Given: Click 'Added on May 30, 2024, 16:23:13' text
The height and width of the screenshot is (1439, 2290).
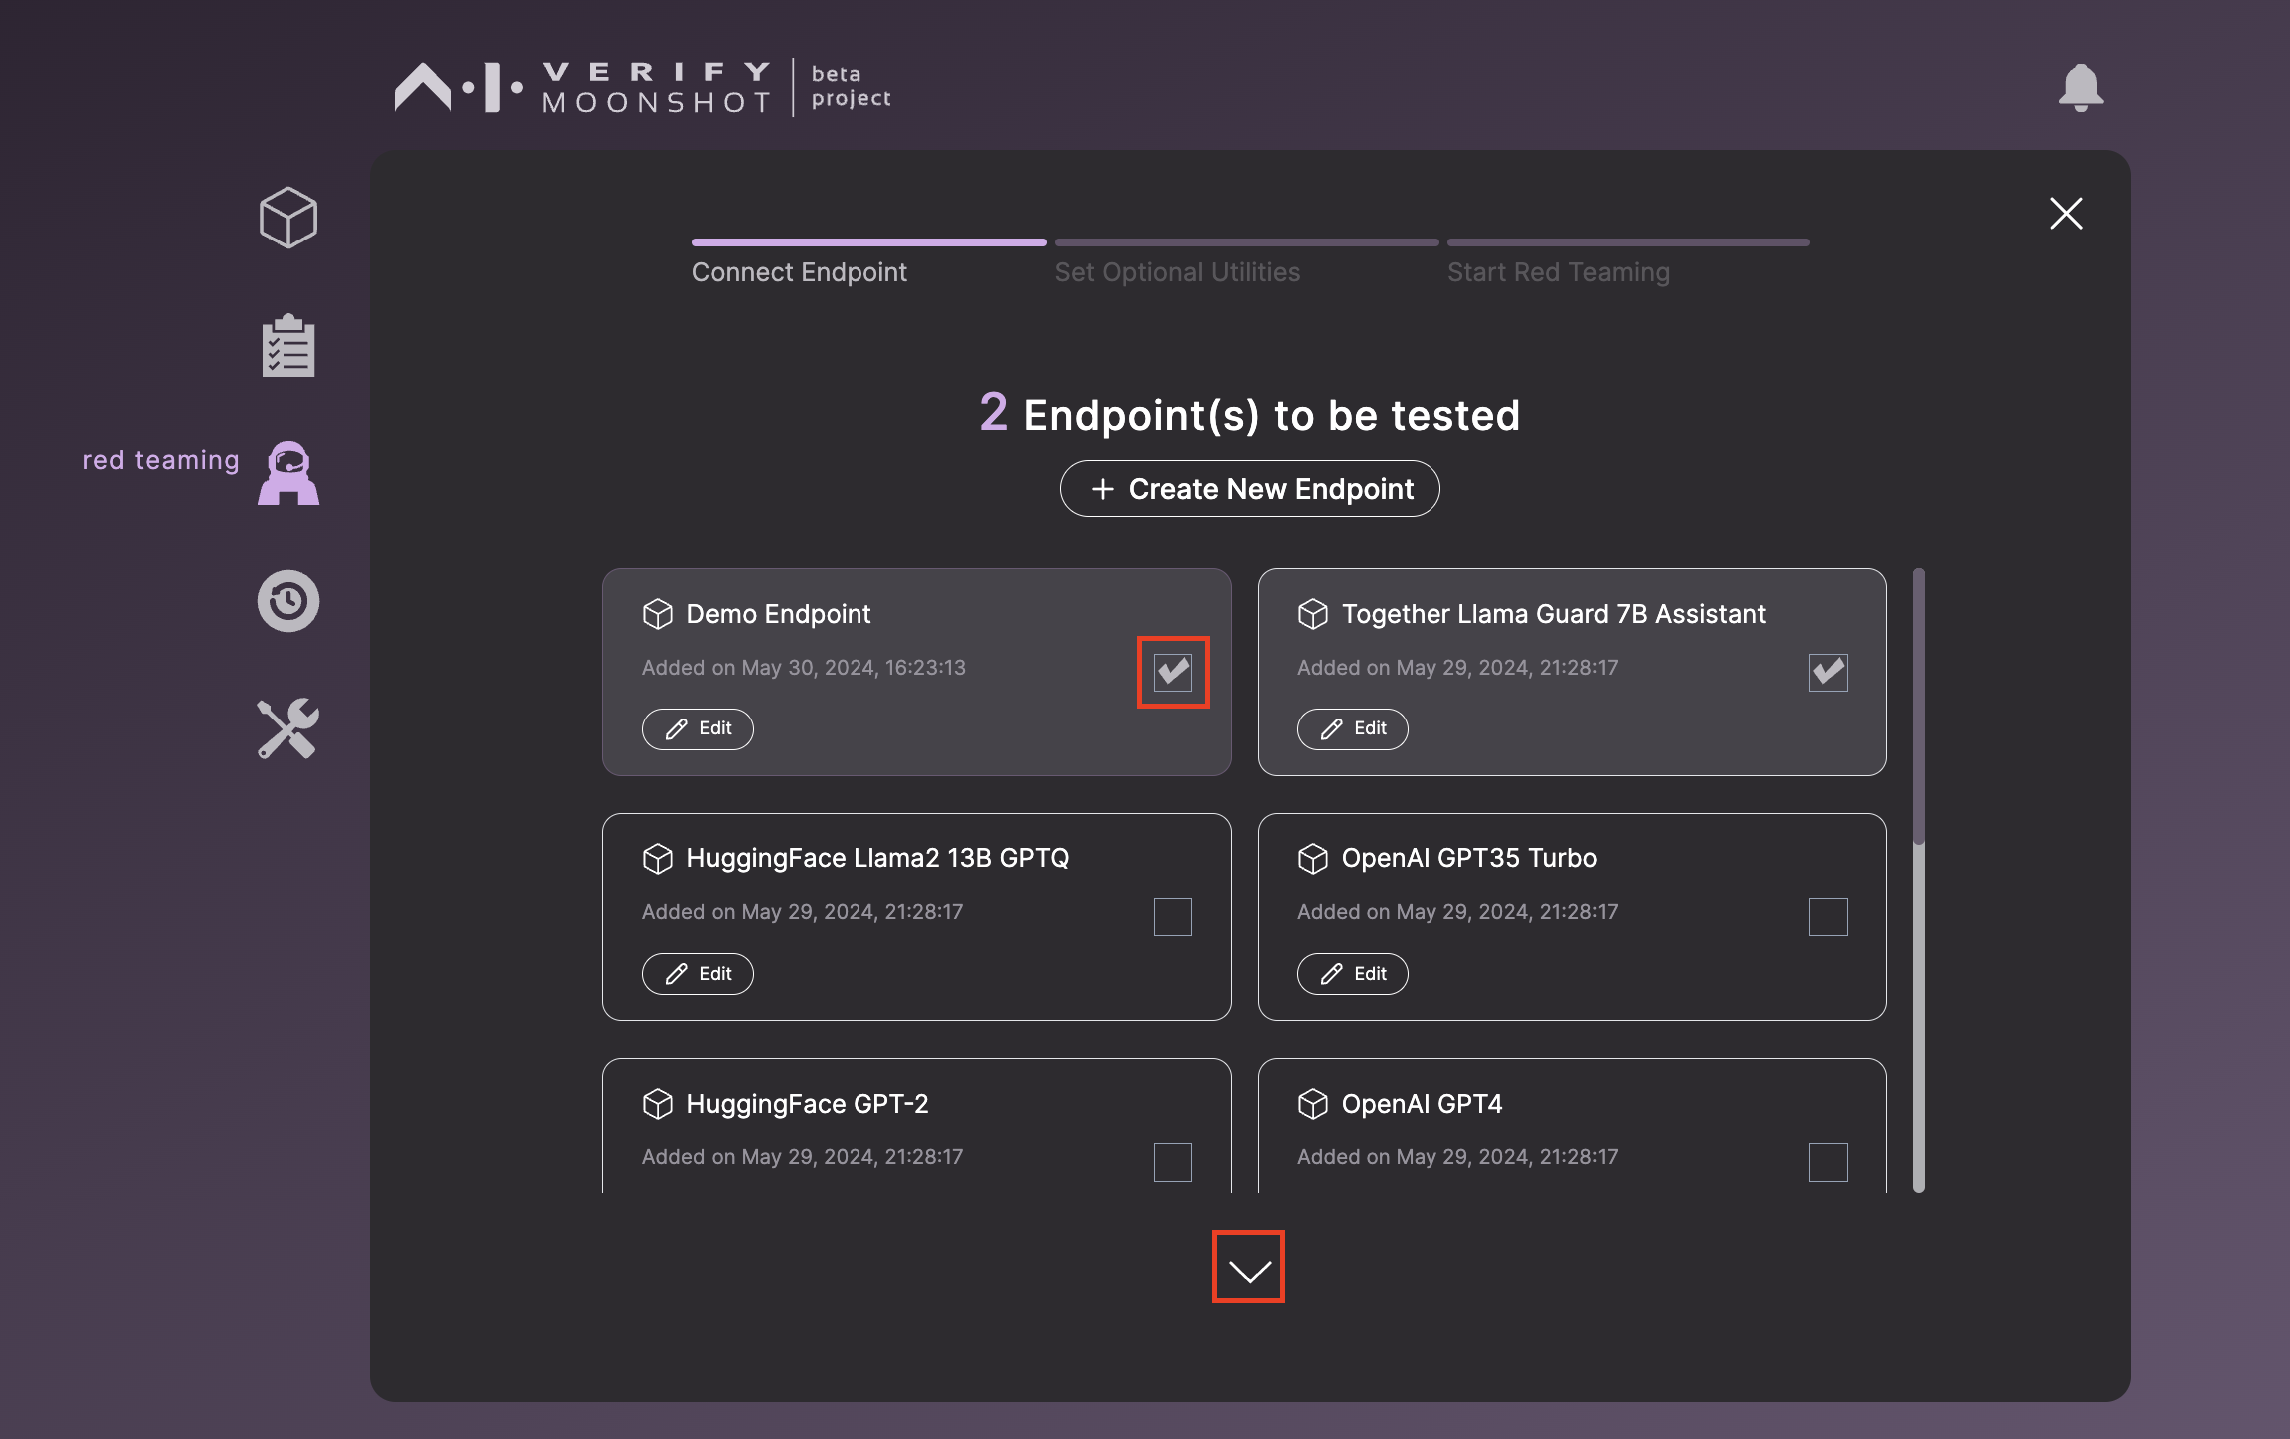Looking at the screenshot, I should 804,667.
